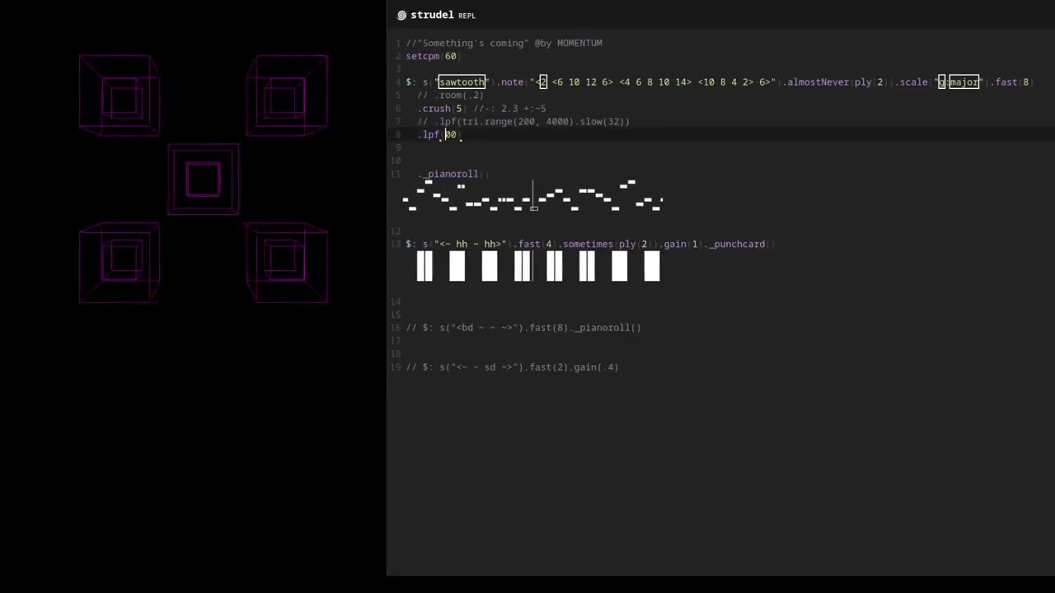This screenshot has height=593, width=1055.
Task: Select the highlighted "sawtooth" sound name
Action: point(462,82)
